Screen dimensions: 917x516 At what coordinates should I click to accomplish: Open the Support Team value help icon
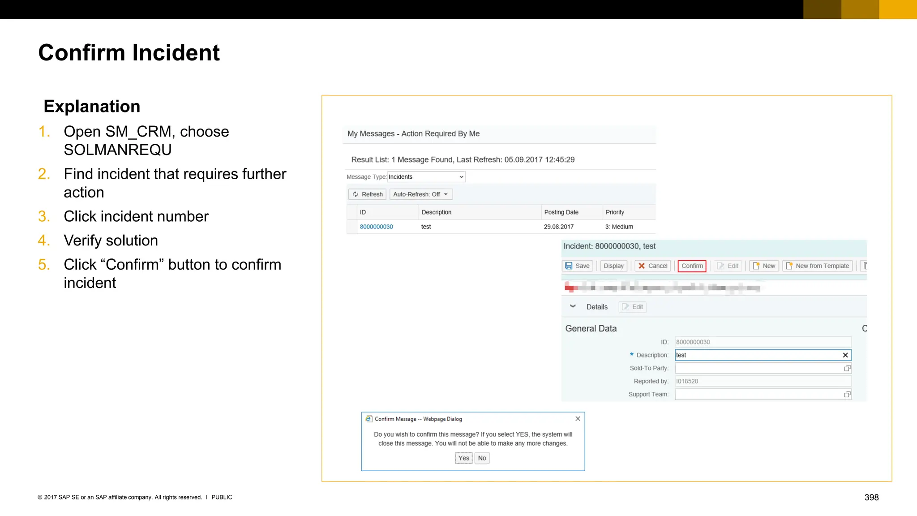point(847,394)
